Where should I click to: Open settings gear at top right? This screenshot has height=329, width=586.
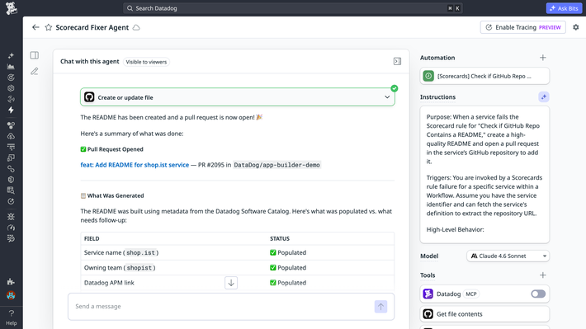coord(576,27)
